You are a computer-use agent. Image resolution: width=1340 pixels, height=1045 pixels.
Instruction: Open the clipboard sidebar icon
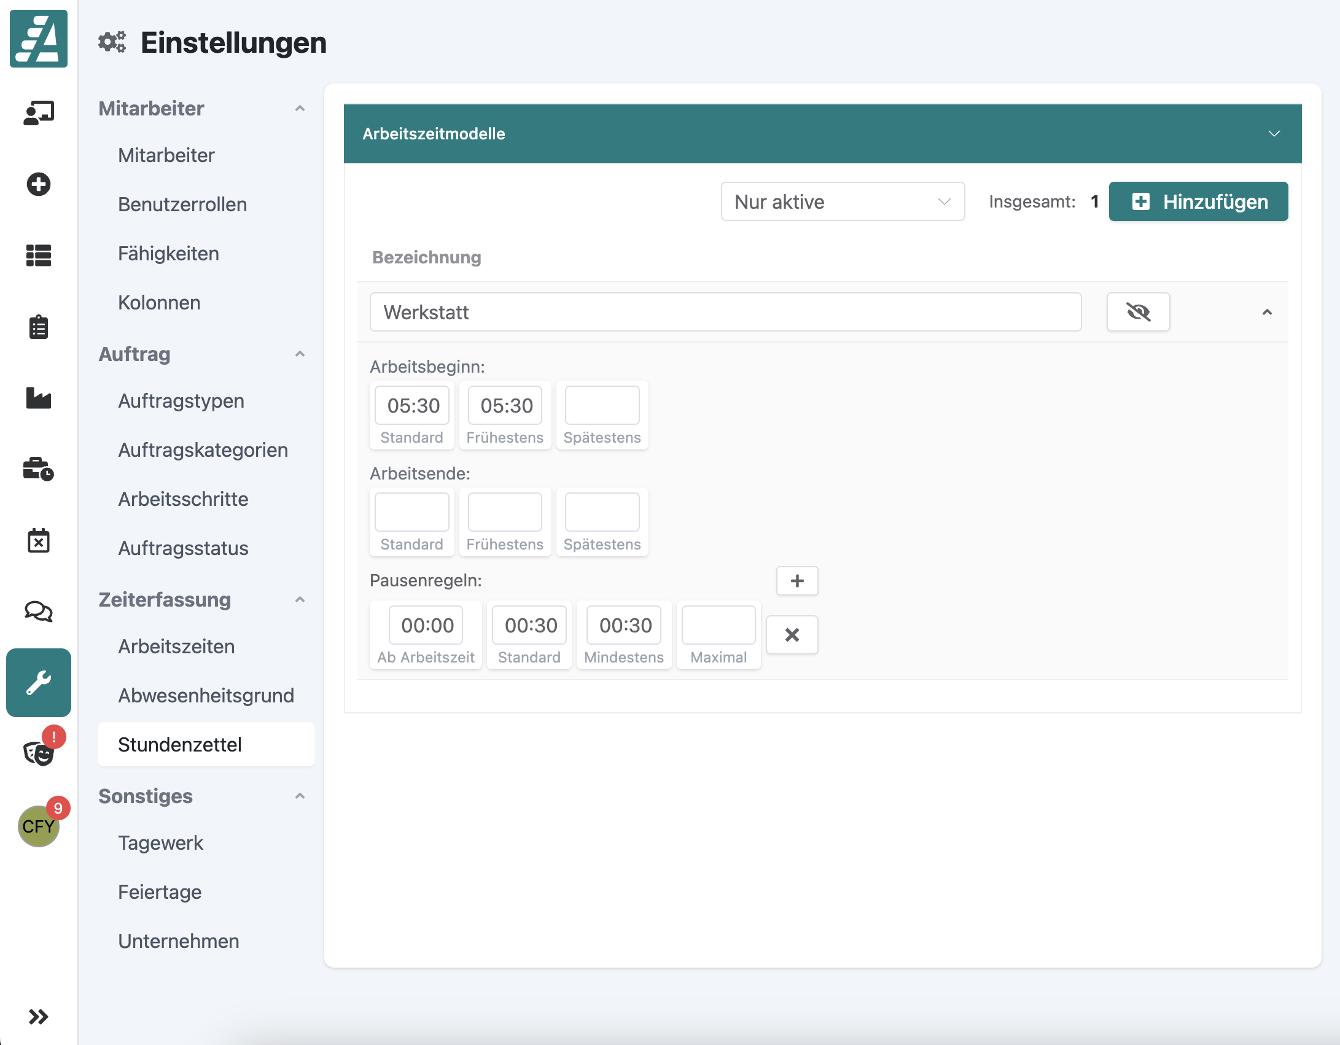point(39,327)
